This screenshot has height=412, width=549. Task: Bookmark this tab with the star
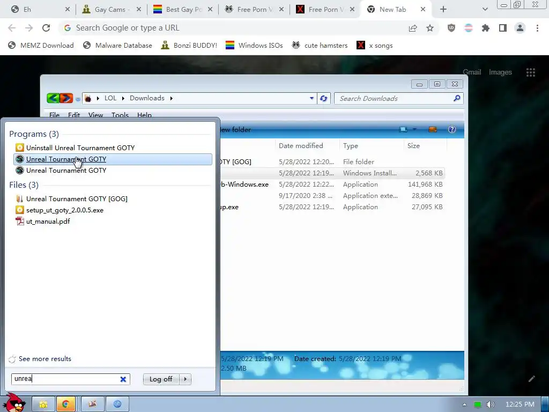[430, 28]
